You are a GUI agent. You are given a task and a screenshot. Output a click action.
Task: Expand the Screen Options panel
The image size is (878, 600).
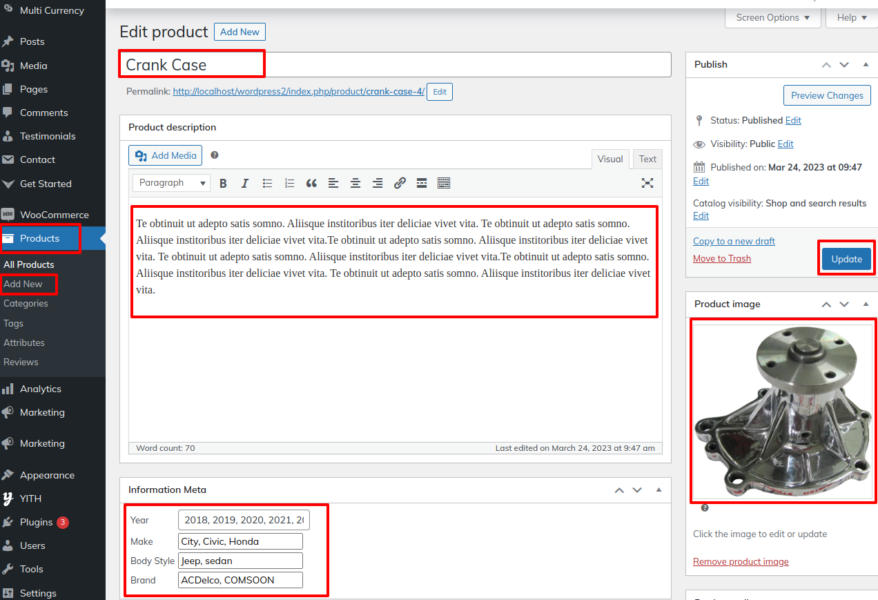coord(772,18)
